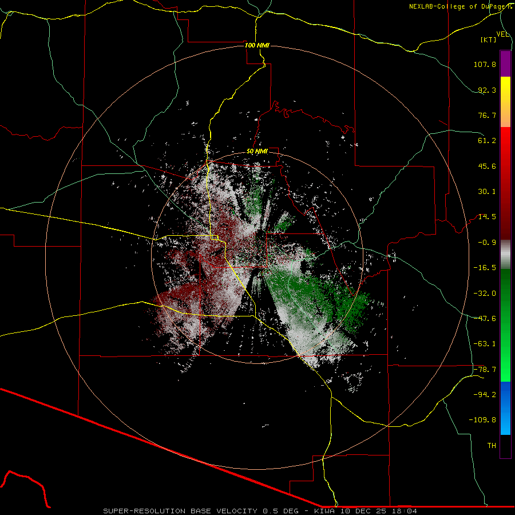Click the blue segment of the color bar
This screenshot has width=515, height=515.
pos(505,408)
